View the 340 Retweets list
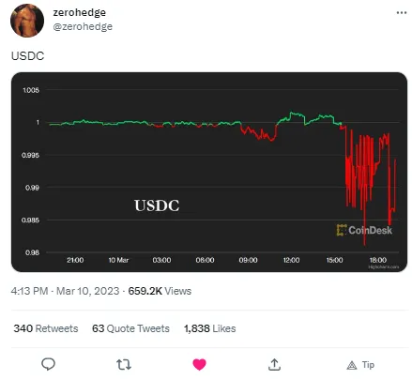Image resolution: width=412 pixels, height=380 pixels. (46, 328)
